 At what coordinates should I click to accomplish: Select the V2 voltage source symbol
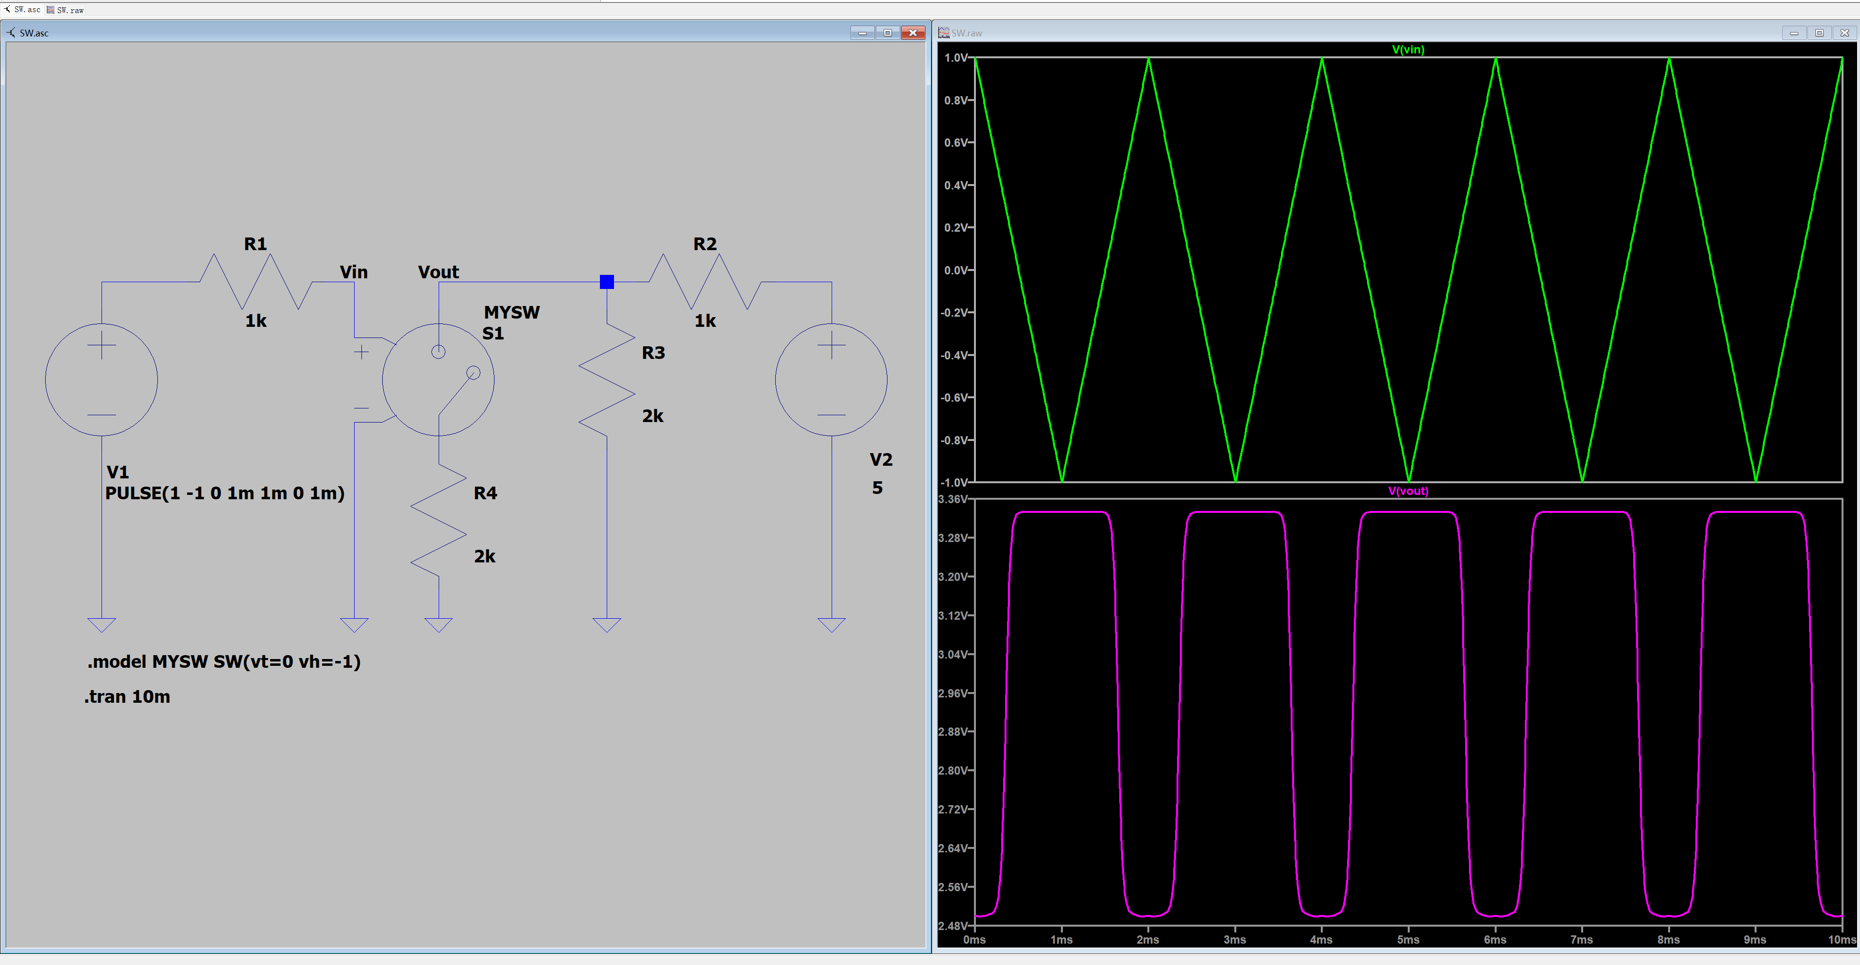pos(831,379)
